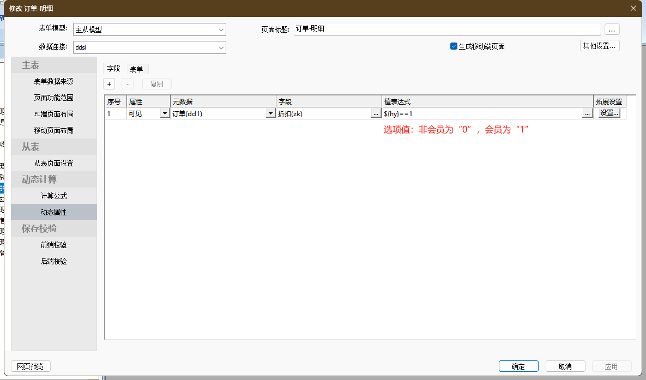Click the minus button to remove row
The image size is (646, 380).
(127, 84)
